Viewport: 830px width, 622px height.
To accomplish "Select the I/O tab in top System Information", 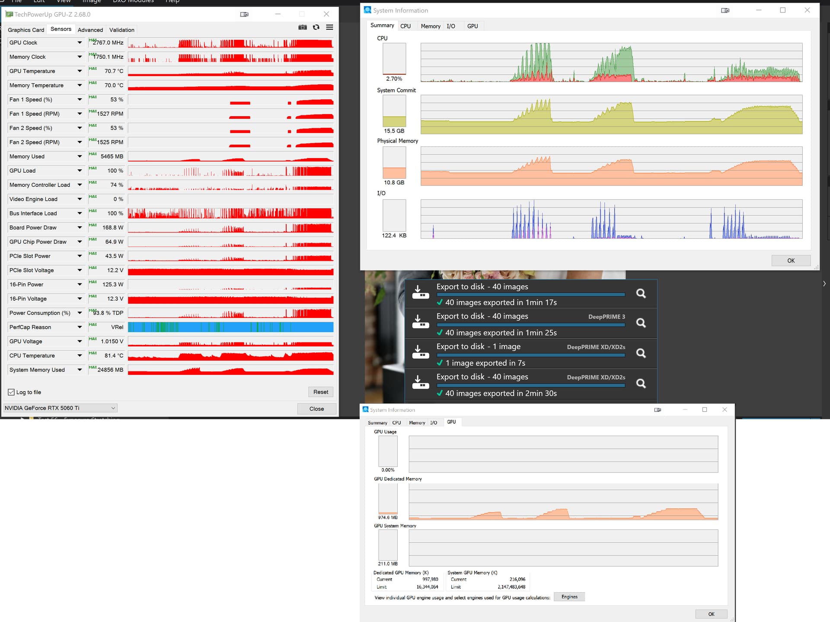I will (x=450, y=26).
